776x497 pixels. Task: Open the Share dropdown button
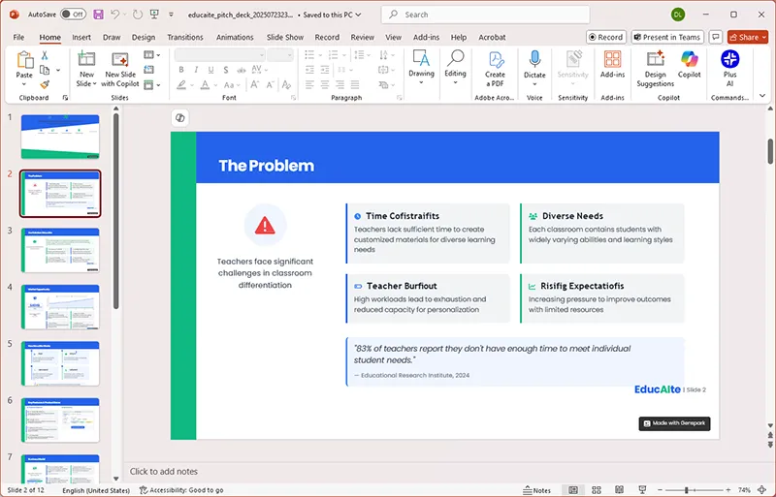coord(748,37)
